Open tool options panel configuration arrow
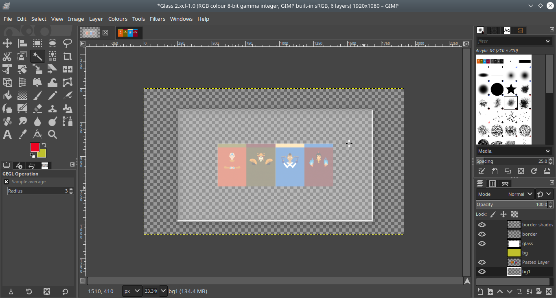Viewport: 556px width, 298px height. coord(72,164)
